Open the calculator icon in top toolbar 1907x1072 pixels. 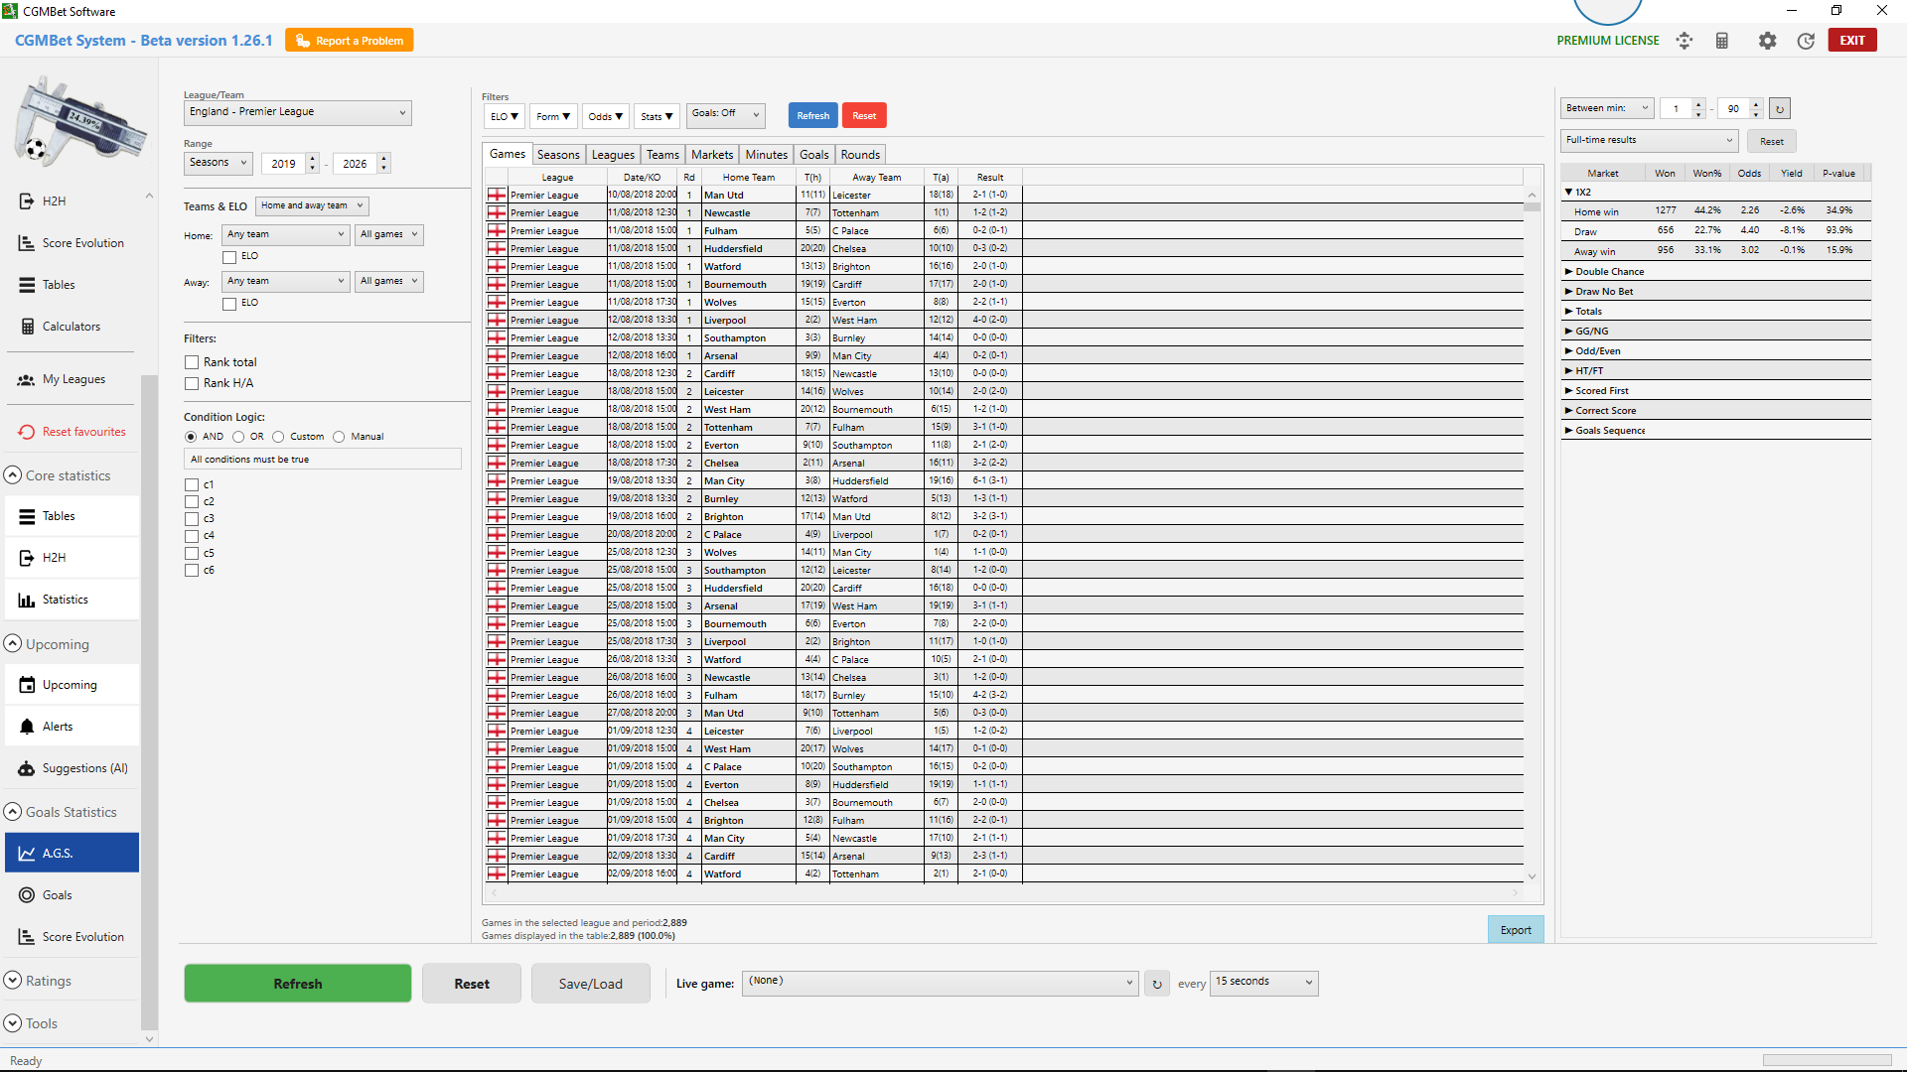(x=1722, y=41)
